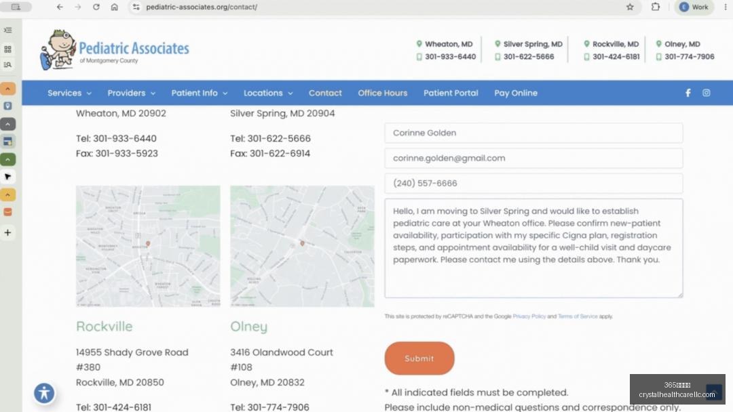
Task: Open the Patient Portal nav item
Action: click(451, 93)
